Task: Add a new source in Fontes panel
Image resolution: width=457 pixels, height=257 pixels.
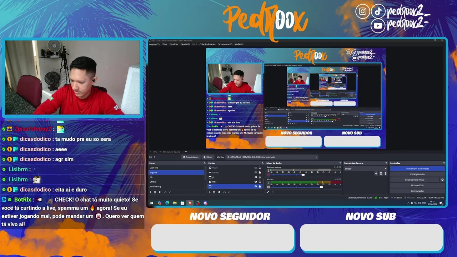Action: tap(210, 192)
